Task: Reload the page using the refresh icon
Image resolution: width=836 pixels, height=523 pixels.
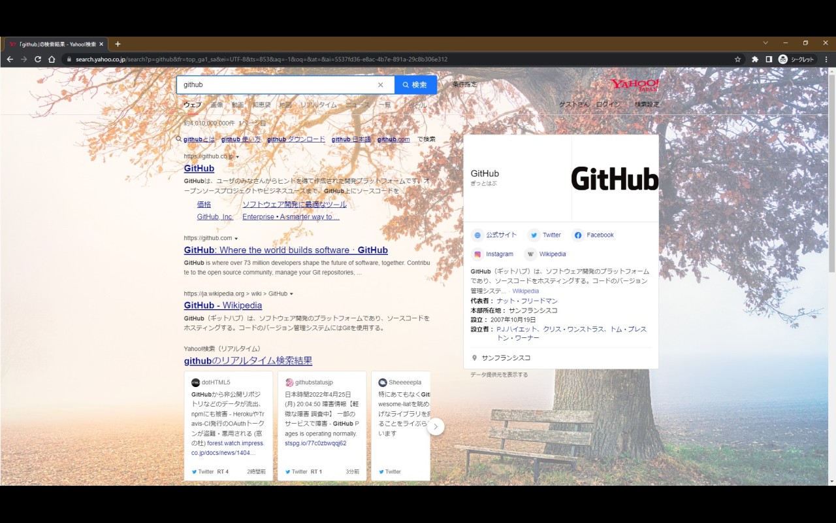Action: point(37,59)
